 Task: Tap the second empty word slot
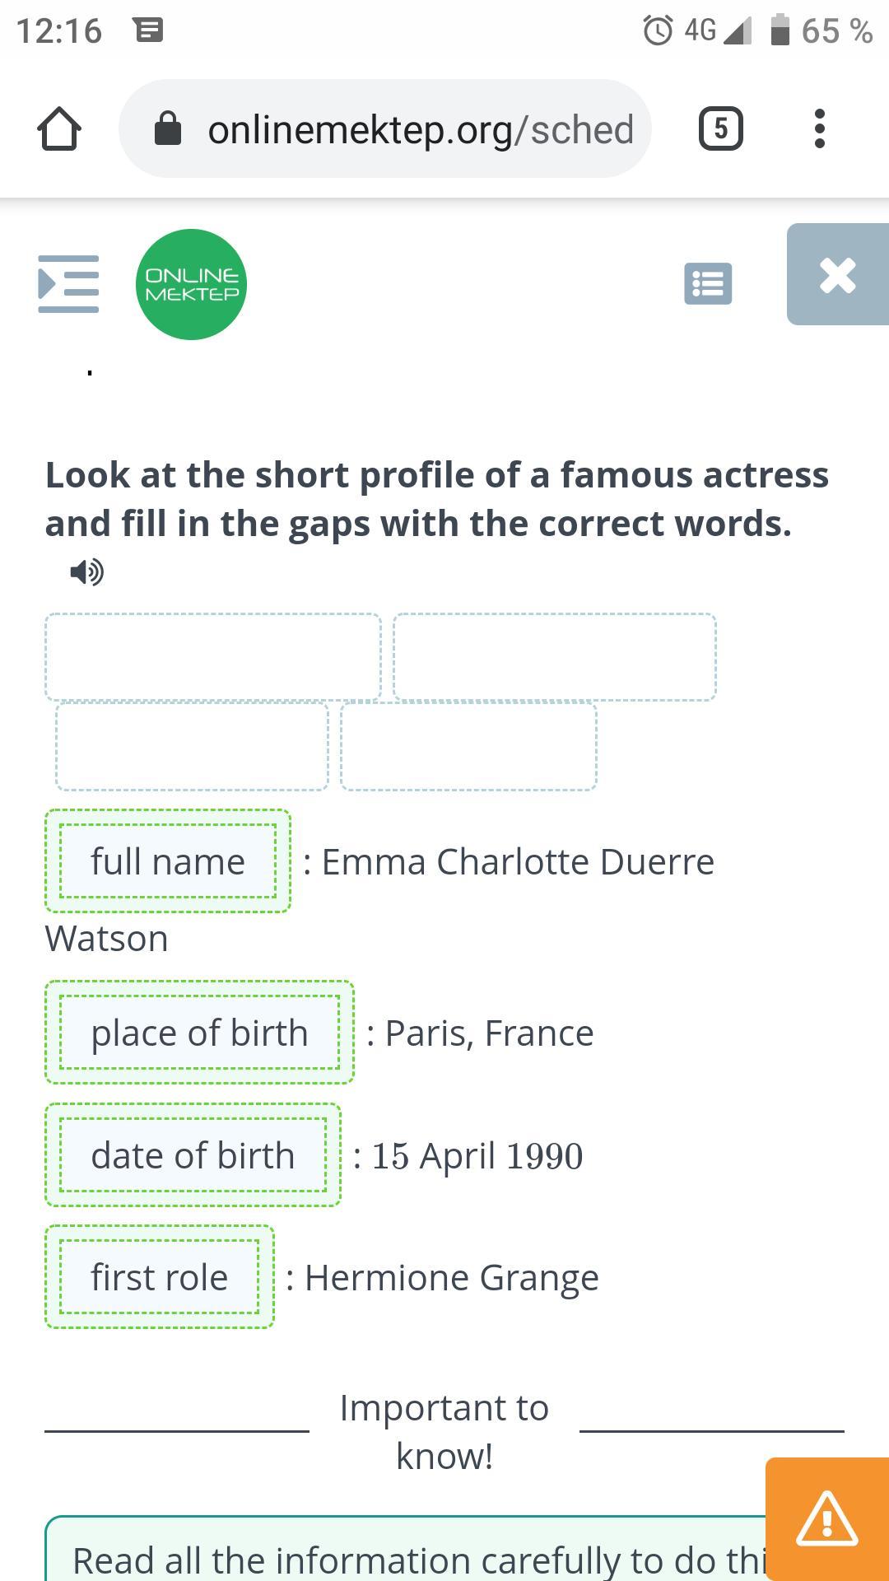554,657
